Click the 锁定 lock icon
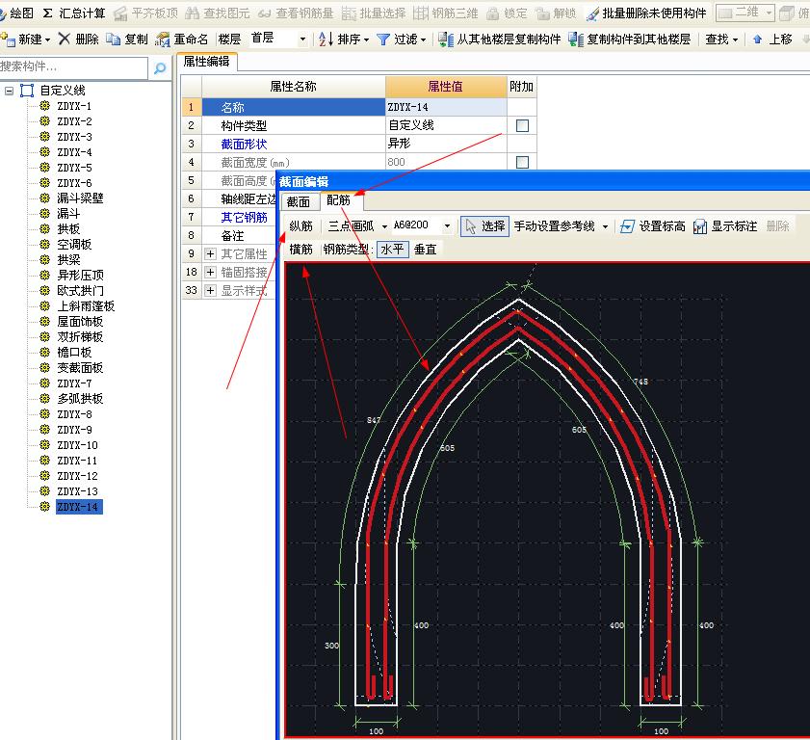Viewport: 810px width, 740px height. pos(493,13)
